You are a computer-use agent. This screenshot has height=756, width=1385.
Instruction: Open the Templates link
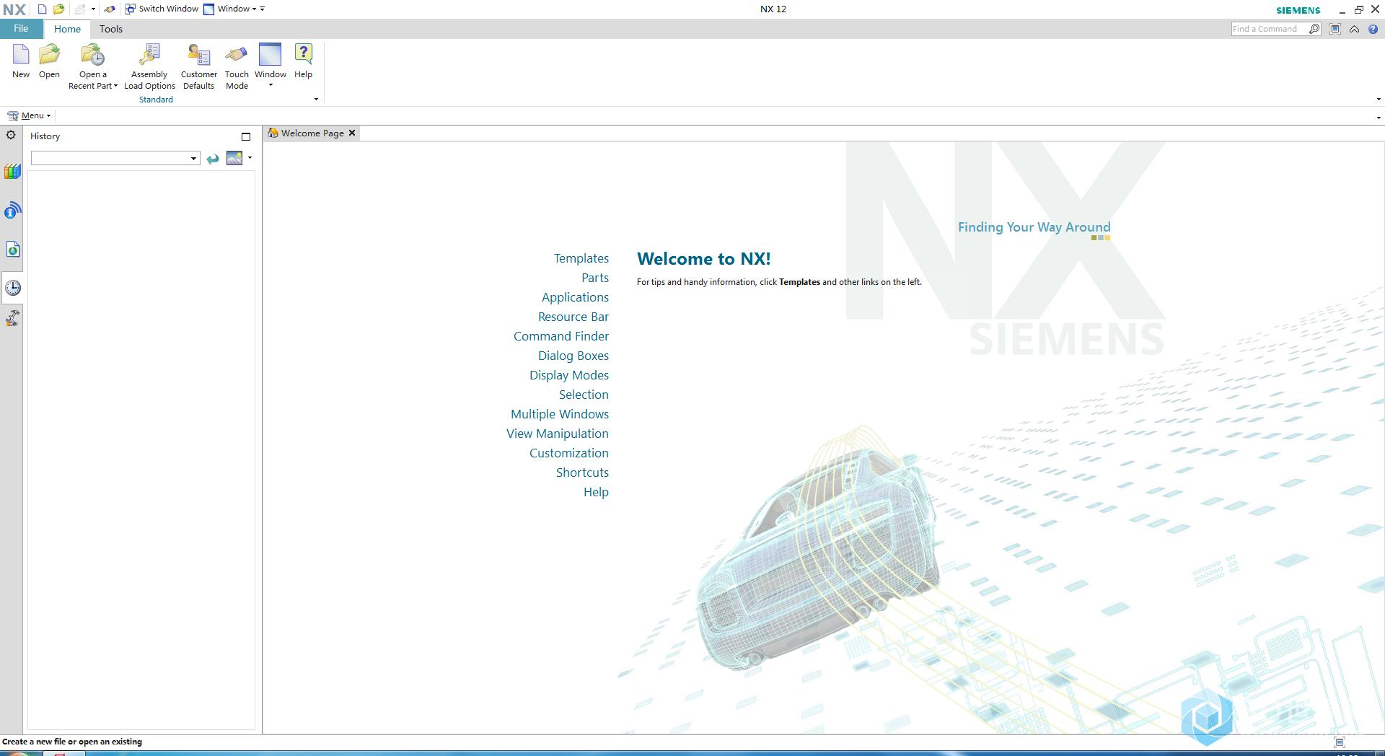(x=581, y=258)
